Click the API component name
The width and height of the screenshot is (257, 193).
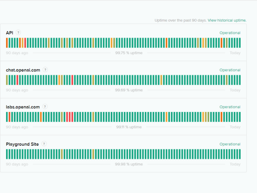tap(9, 33)
